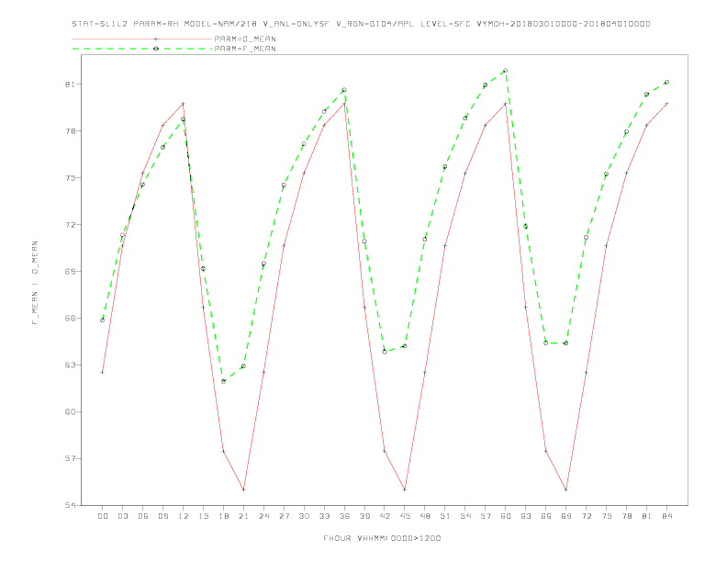Click V_ANL=ONLYSF in the chart title

coord(296,24)
